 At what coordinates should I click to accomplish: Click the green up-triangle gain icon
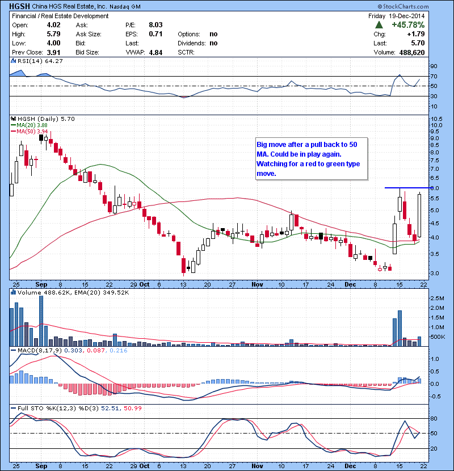pyautogui.click(x=379, y=25)
